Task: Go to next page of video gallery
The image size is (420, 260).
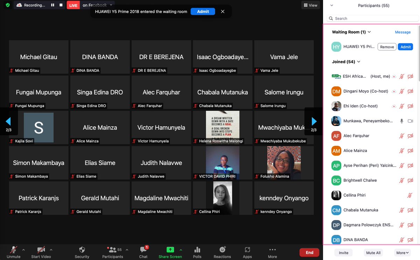Action: point(314,121)
